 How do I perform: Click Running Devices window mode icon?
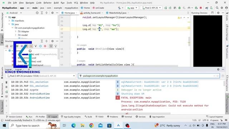212,13
